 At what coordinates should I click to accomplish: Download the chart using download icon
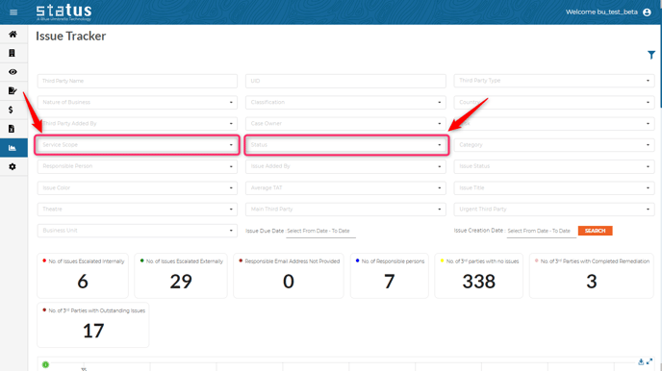pyautogui.click(x=641, y=361)
